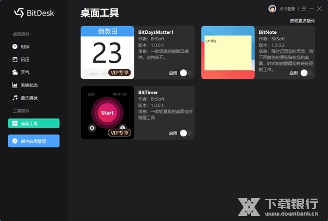Click the clock icon in BitTimer preview
The height and width of the screenshot is (221, 328).
(122, 127)
